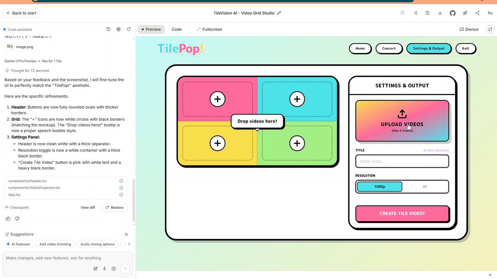Screen dimensions: 497x279
Task: Open App.tsx file row
Action: [x=66, y=194]
